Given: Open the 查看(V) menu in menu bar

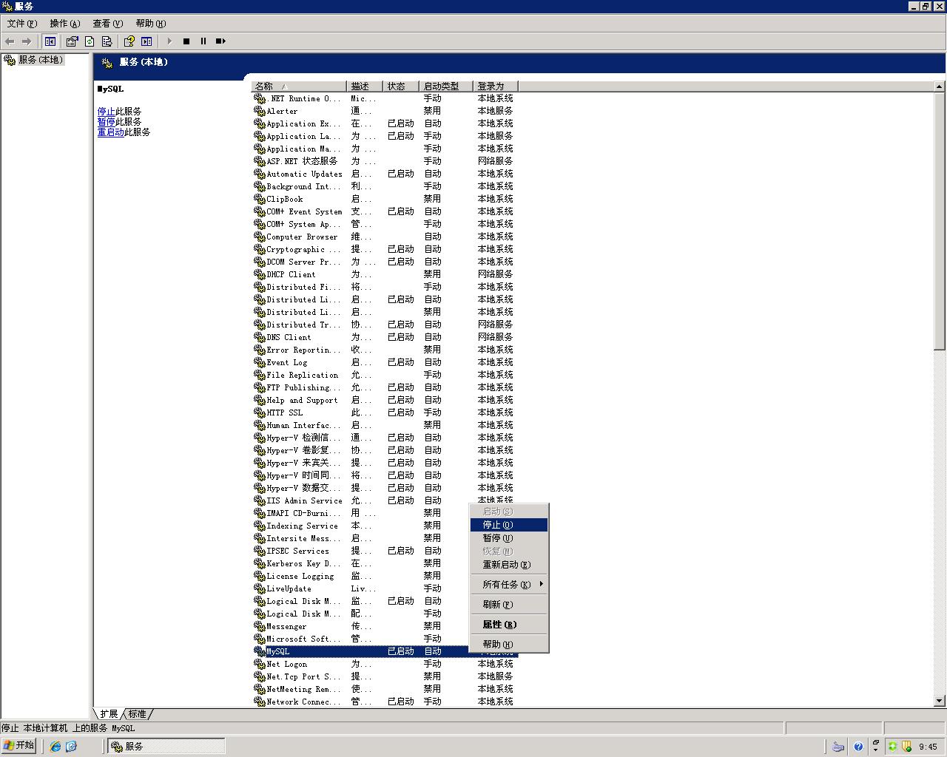Looking at the screenshot, I should (x=107, y=24).
